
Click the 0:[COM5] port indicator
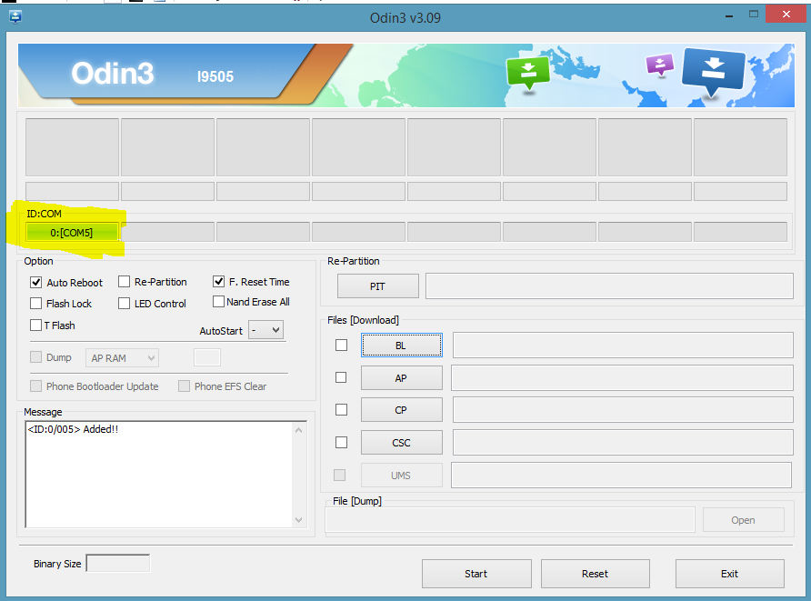click(x=72, y=232)
